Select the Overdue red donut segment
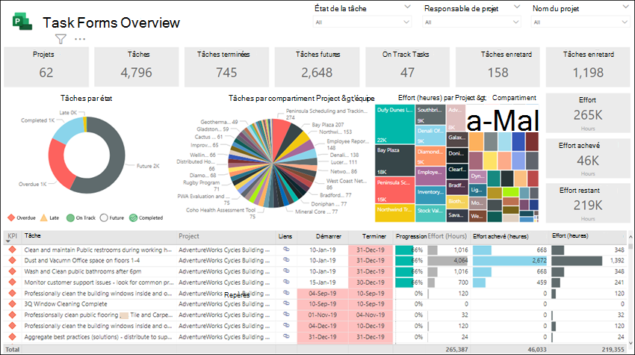The image size is (635, 355). [x=60, y=165]
